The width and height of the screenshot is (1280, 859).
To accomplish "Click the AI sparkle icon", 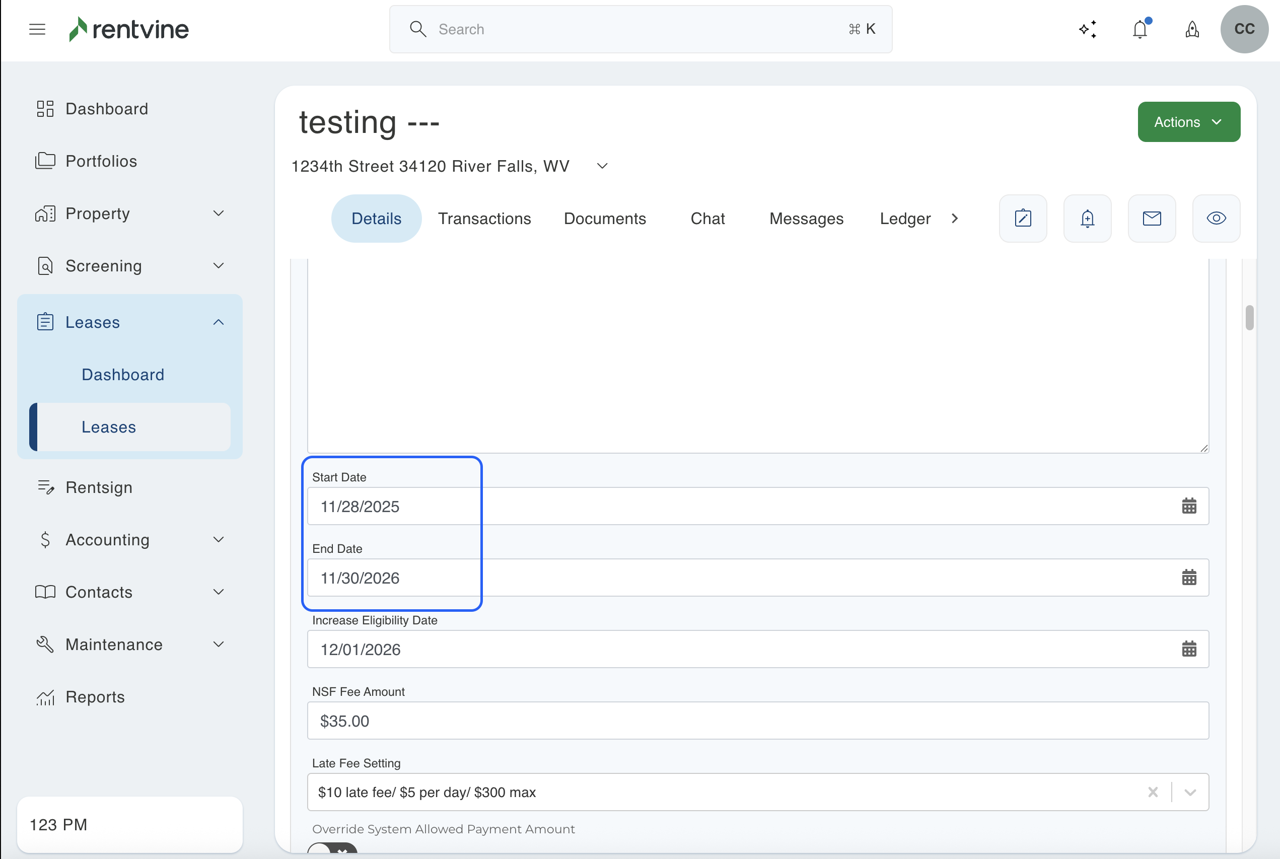I will point(1088,29).
